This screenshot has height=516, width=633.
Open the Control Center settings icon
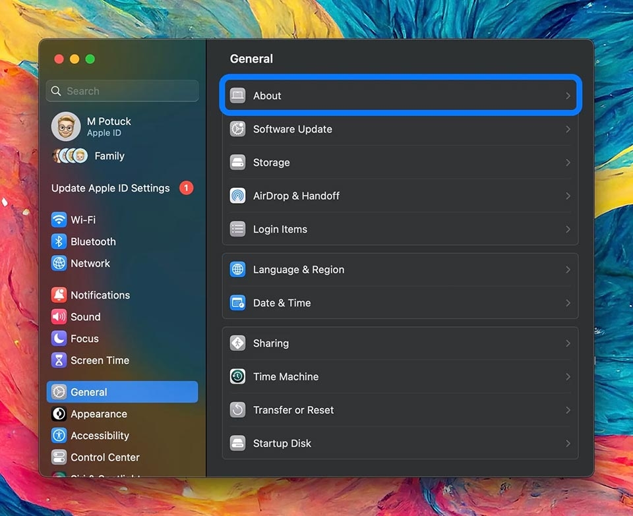[58, 457]
